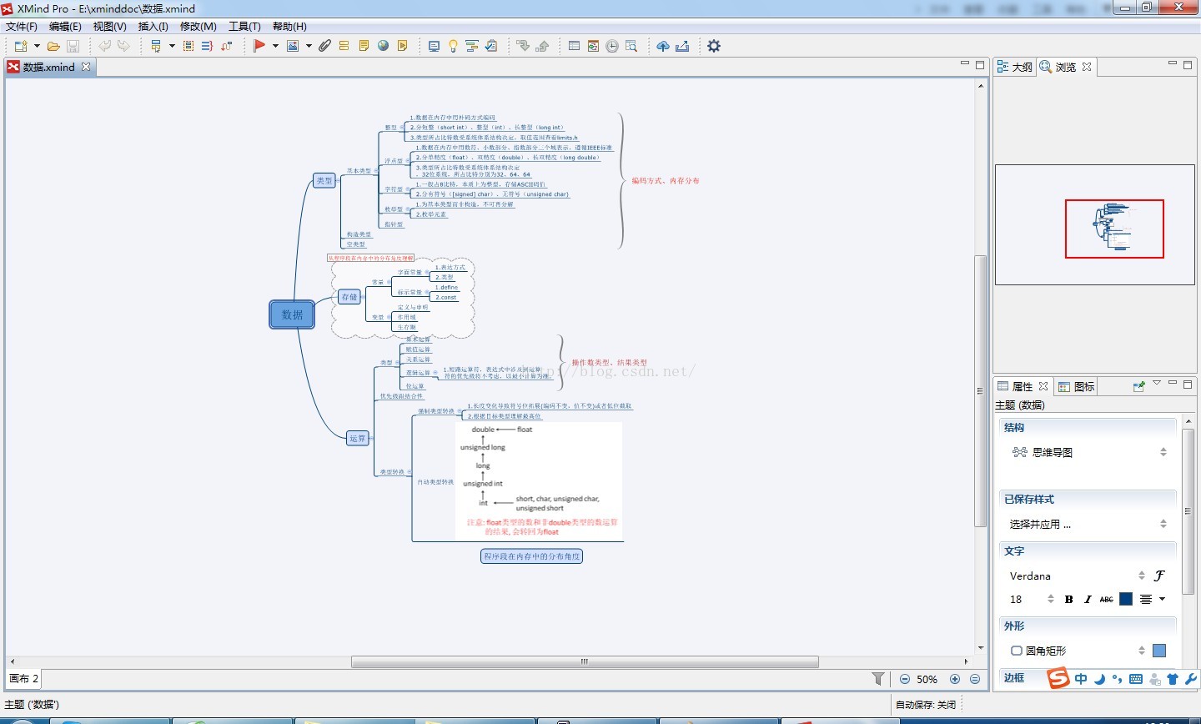
Task: Add a boundary via the toolbar icon
Action: pyautogui.click(x=188, y=46)
